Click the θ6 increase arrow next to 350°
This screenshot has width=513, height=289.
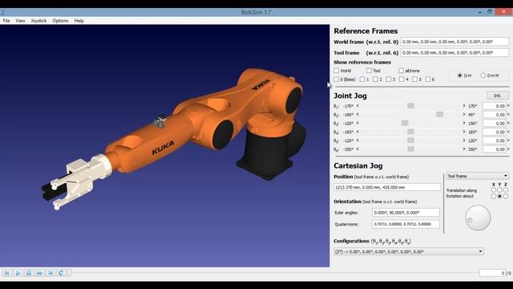coord(464,149)
